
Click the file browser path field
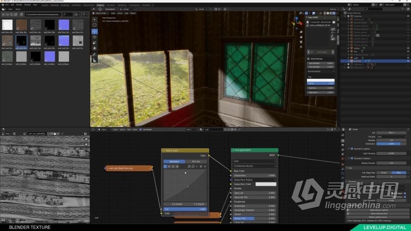point(43,14)
